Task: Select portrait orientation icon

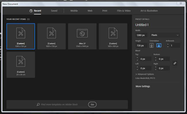Action: point(151,45)
